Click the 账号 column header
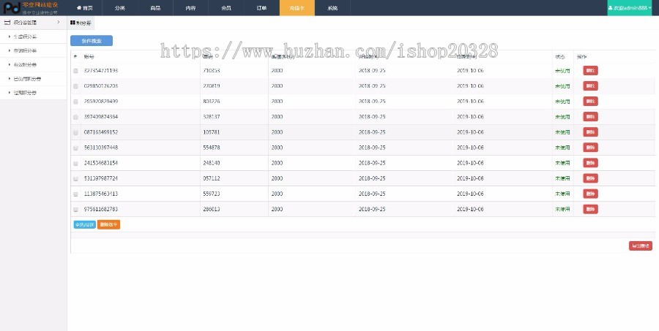Screen dimensions: 659x331 coord(89,57)
